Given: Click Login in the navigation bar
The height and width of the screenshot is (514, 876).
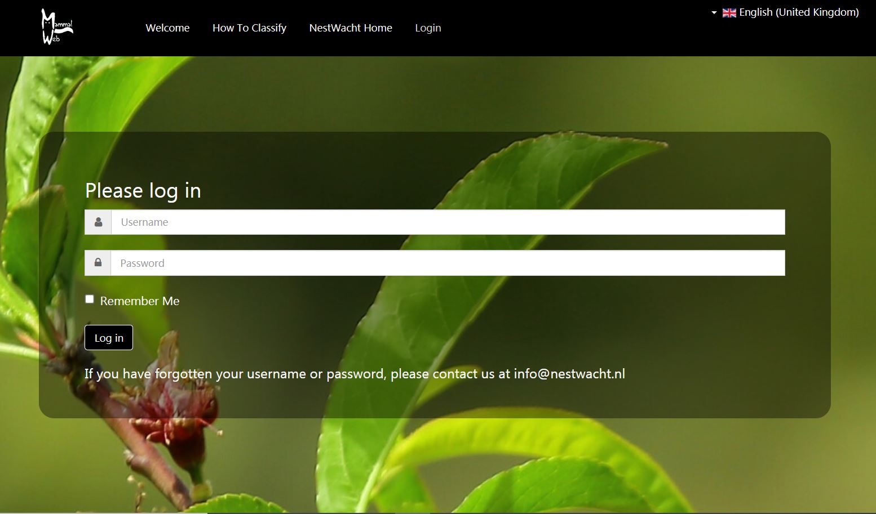Looking at the screenshot, I should [x=428, y=28].
